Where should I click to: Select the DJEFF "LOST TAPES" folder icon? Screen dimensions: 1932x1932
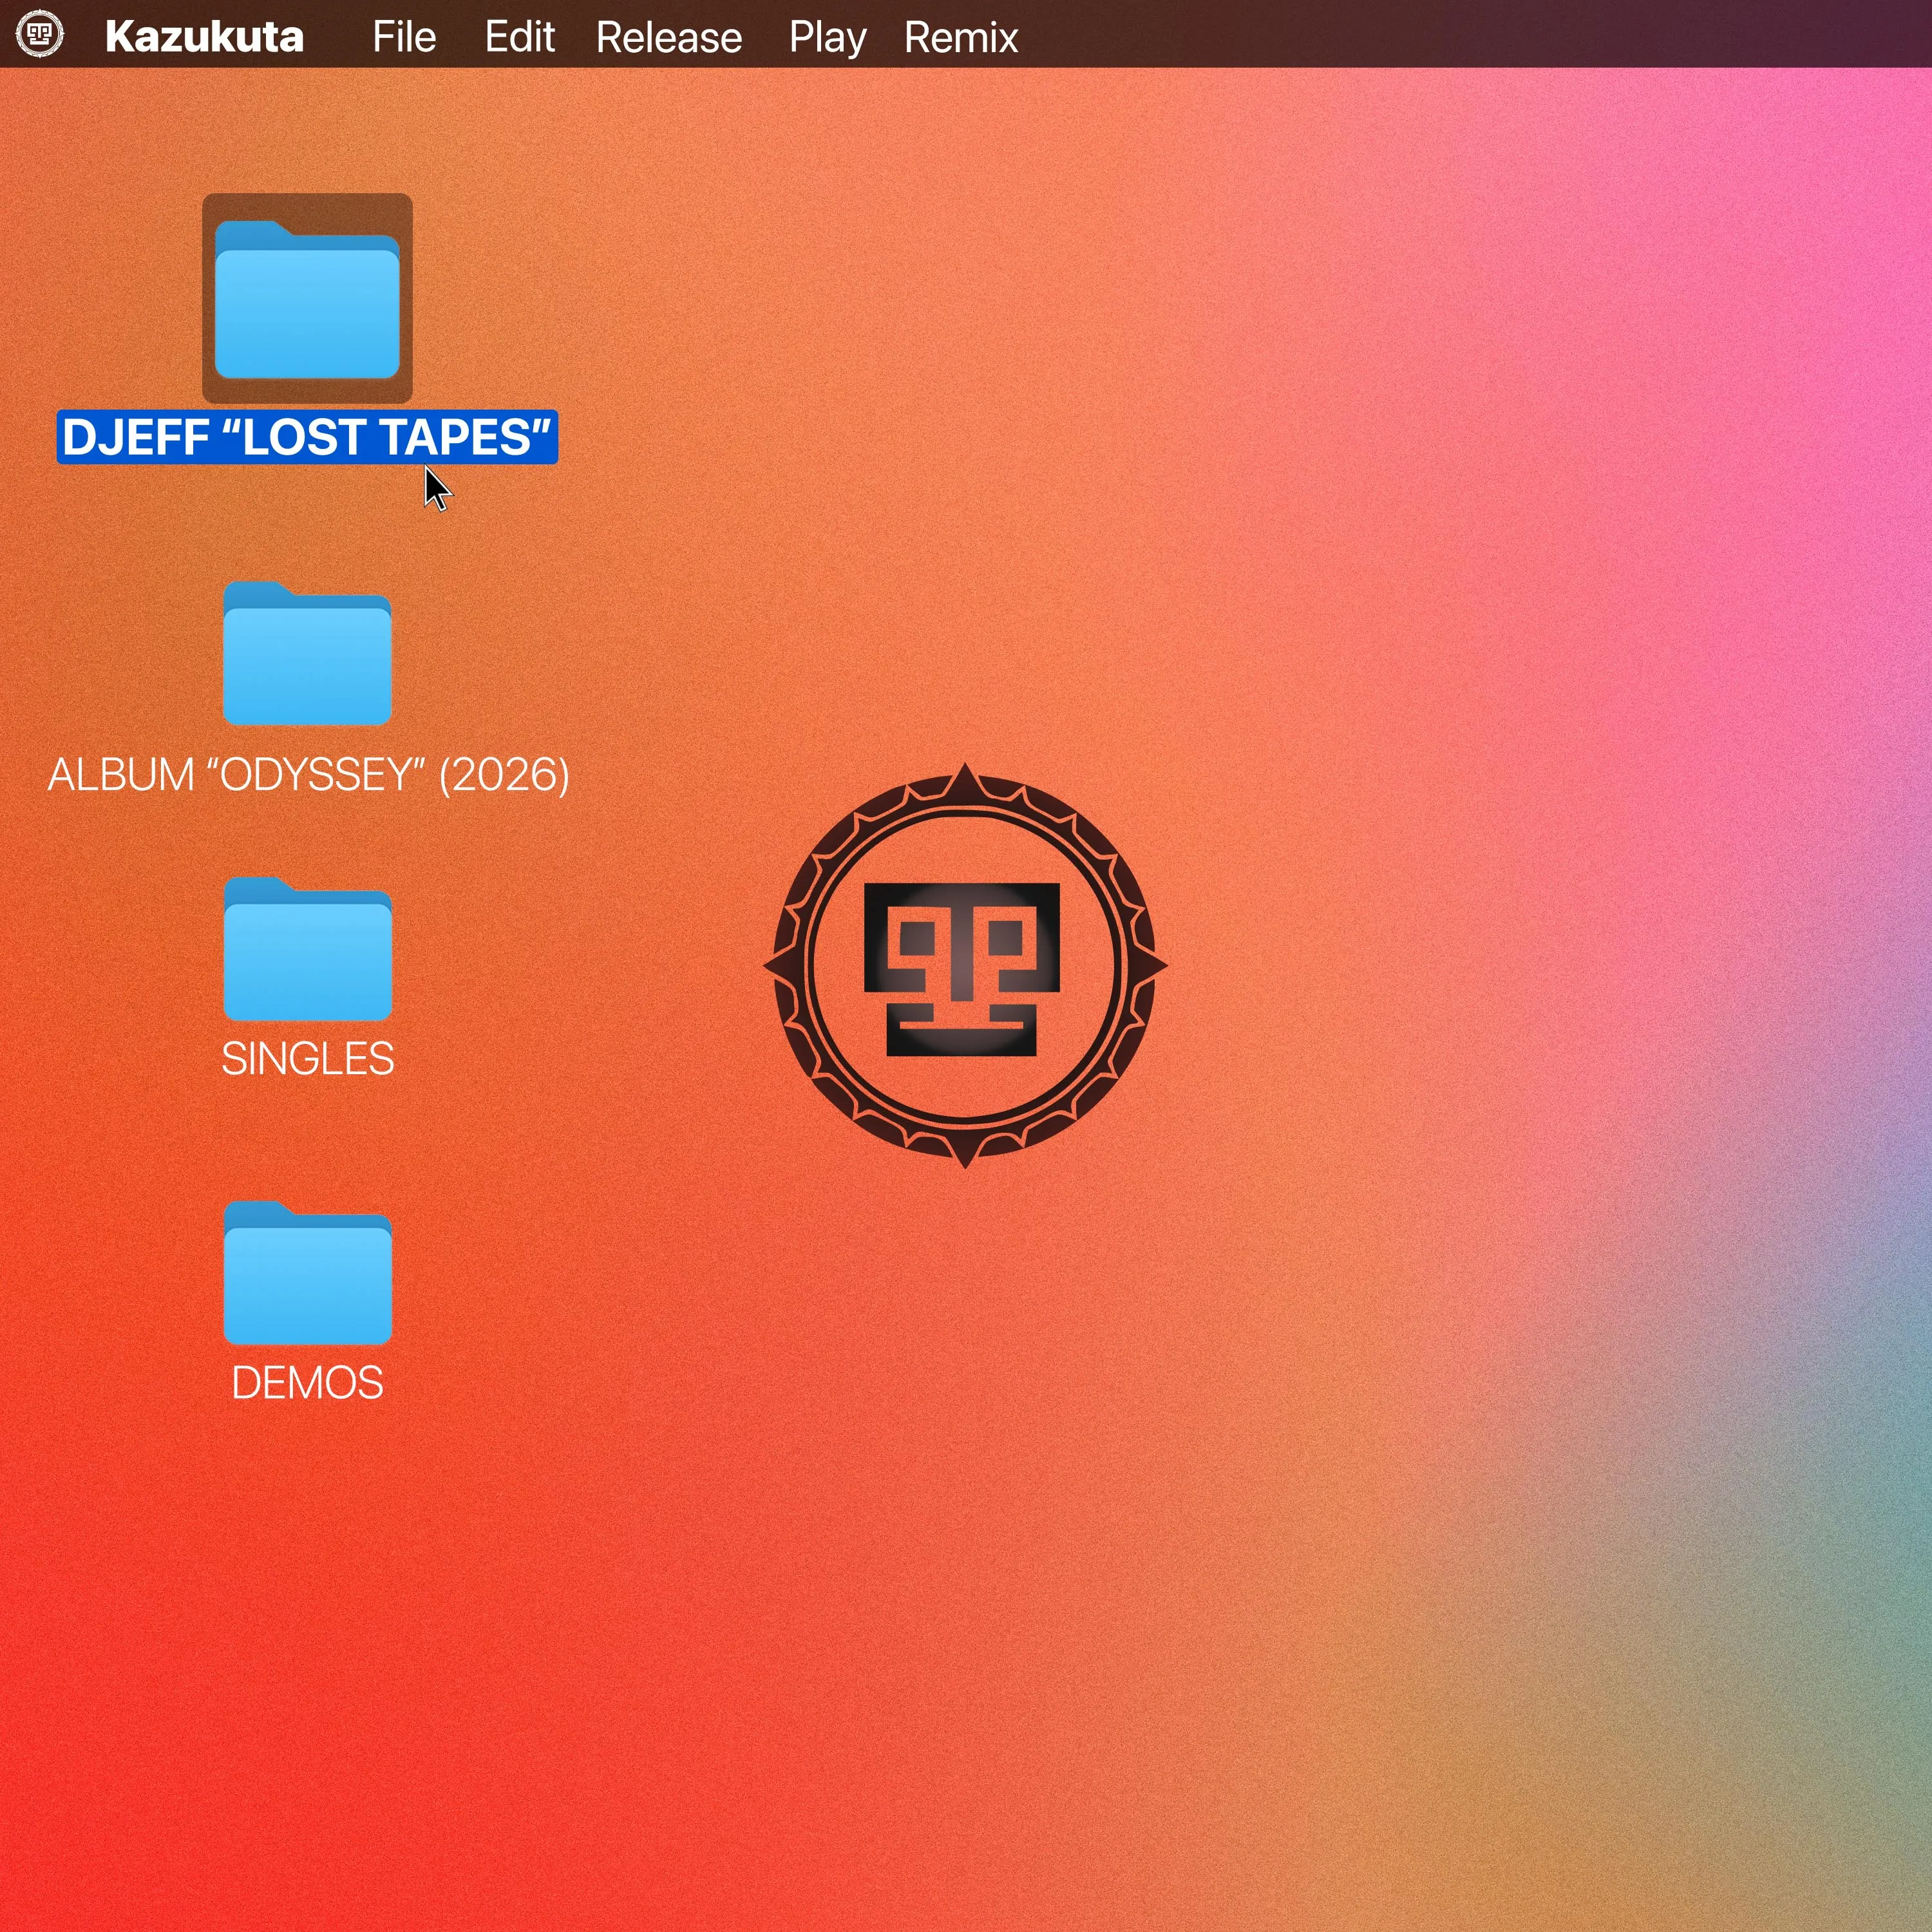(307, 300)
